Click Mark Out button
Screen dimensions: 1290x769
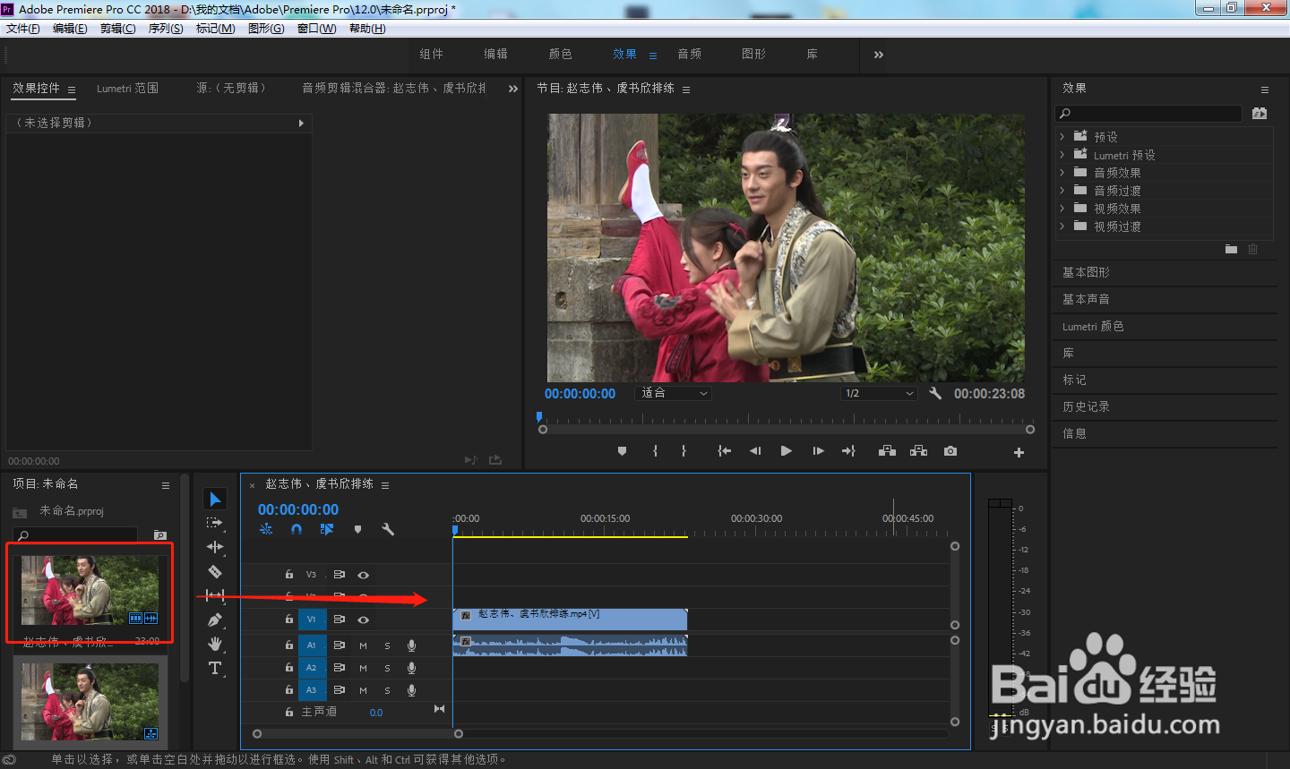point(684,451)
